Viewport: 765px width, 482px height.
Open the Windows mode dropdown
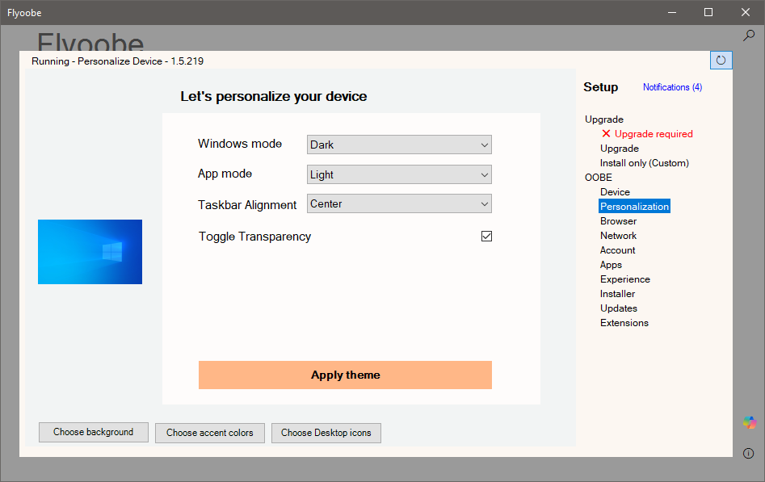[399, 145]
